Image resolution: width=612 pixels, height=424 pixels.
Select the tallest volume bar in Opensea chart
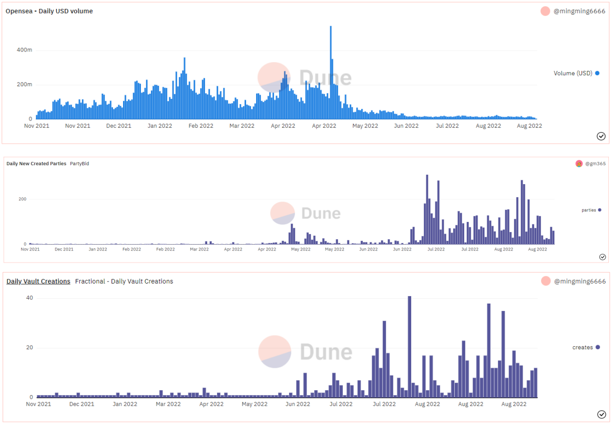click(331, 73)
